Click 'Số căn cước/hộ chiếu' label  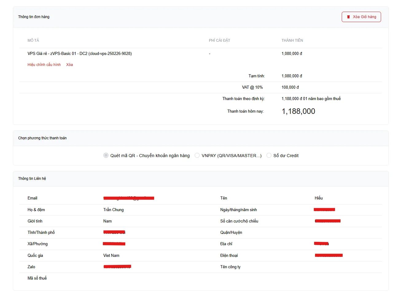pos(239,221)
